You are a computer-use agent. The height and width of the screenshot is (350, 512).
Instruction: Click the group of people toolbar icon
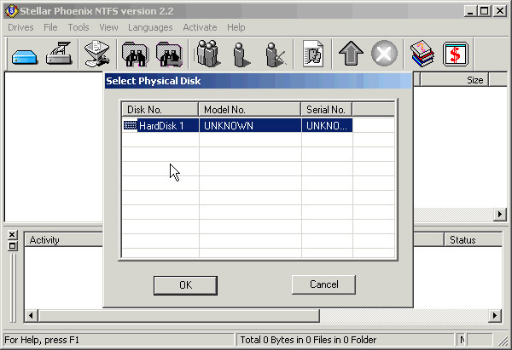coord(207,54)
